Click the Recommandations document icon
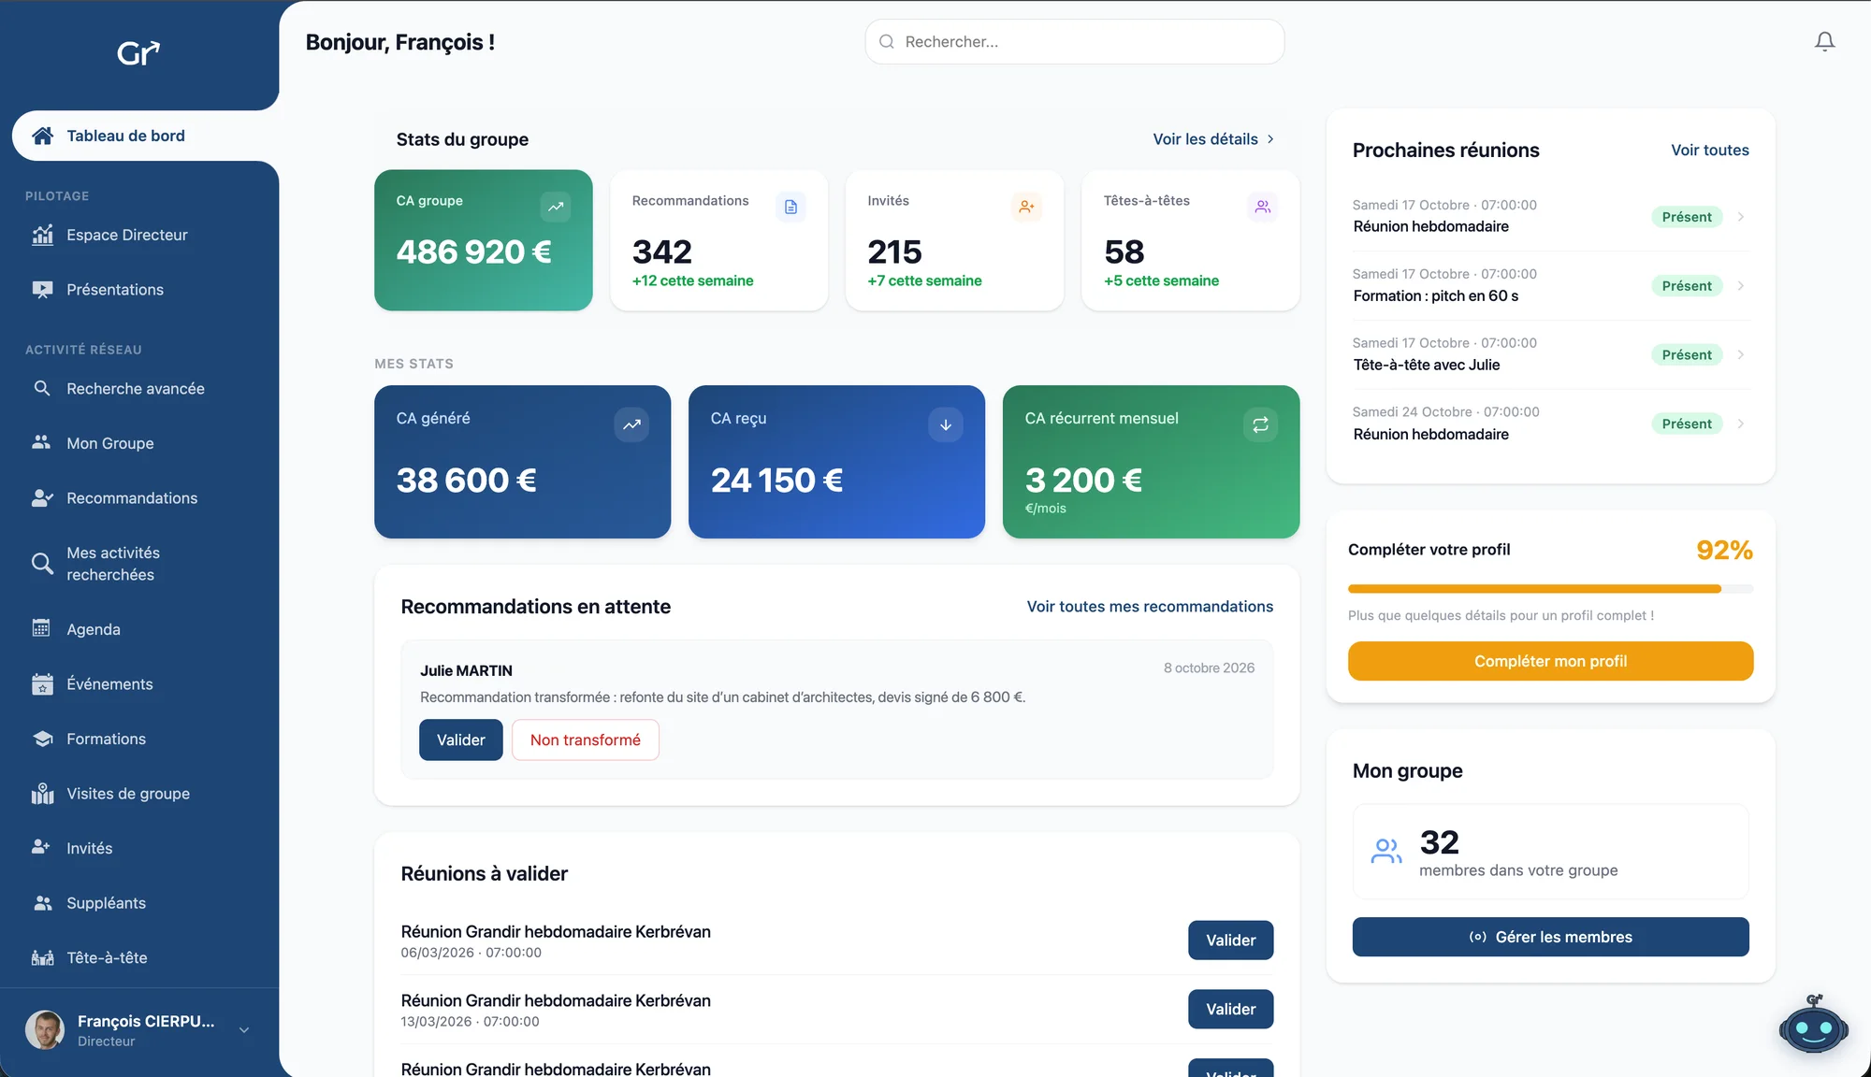1871x1077 pixels. [x=790, y=207]
